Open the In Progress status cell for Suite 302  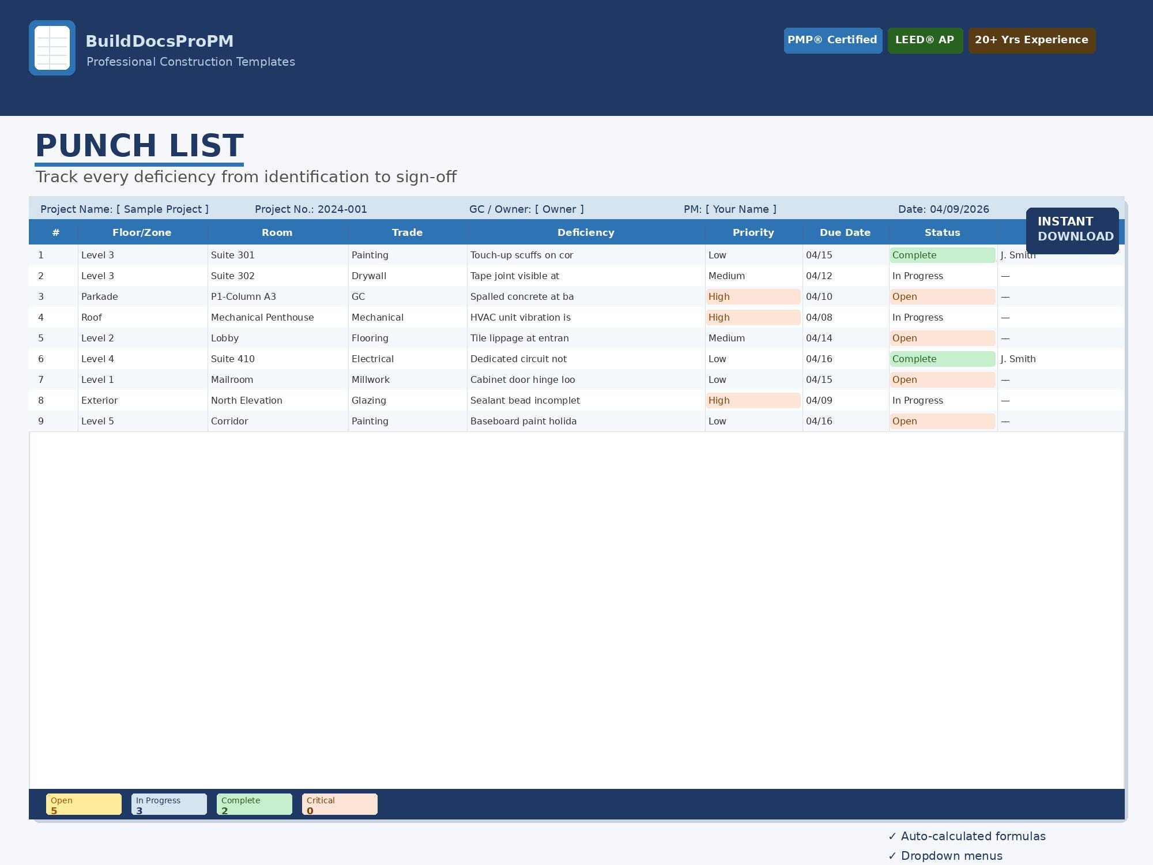point(943,276)
